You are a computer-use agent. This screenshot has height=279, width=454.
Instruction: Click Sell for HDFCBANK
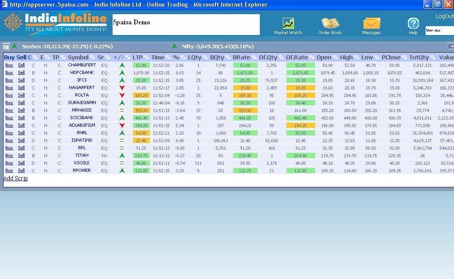coord(21,73)
